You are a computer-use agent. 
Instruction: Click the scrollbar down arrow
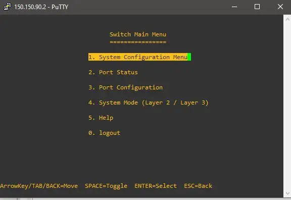(x=287, y=193)
